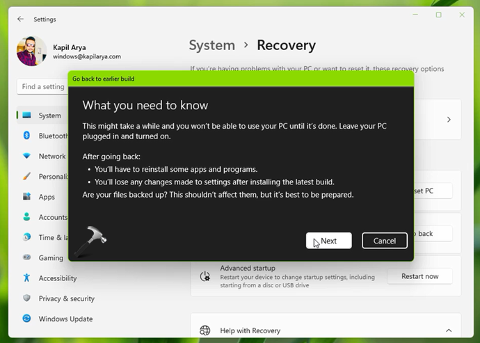Open Apps icon in sidebar
480x343 pixels.
tap(27, 197)
